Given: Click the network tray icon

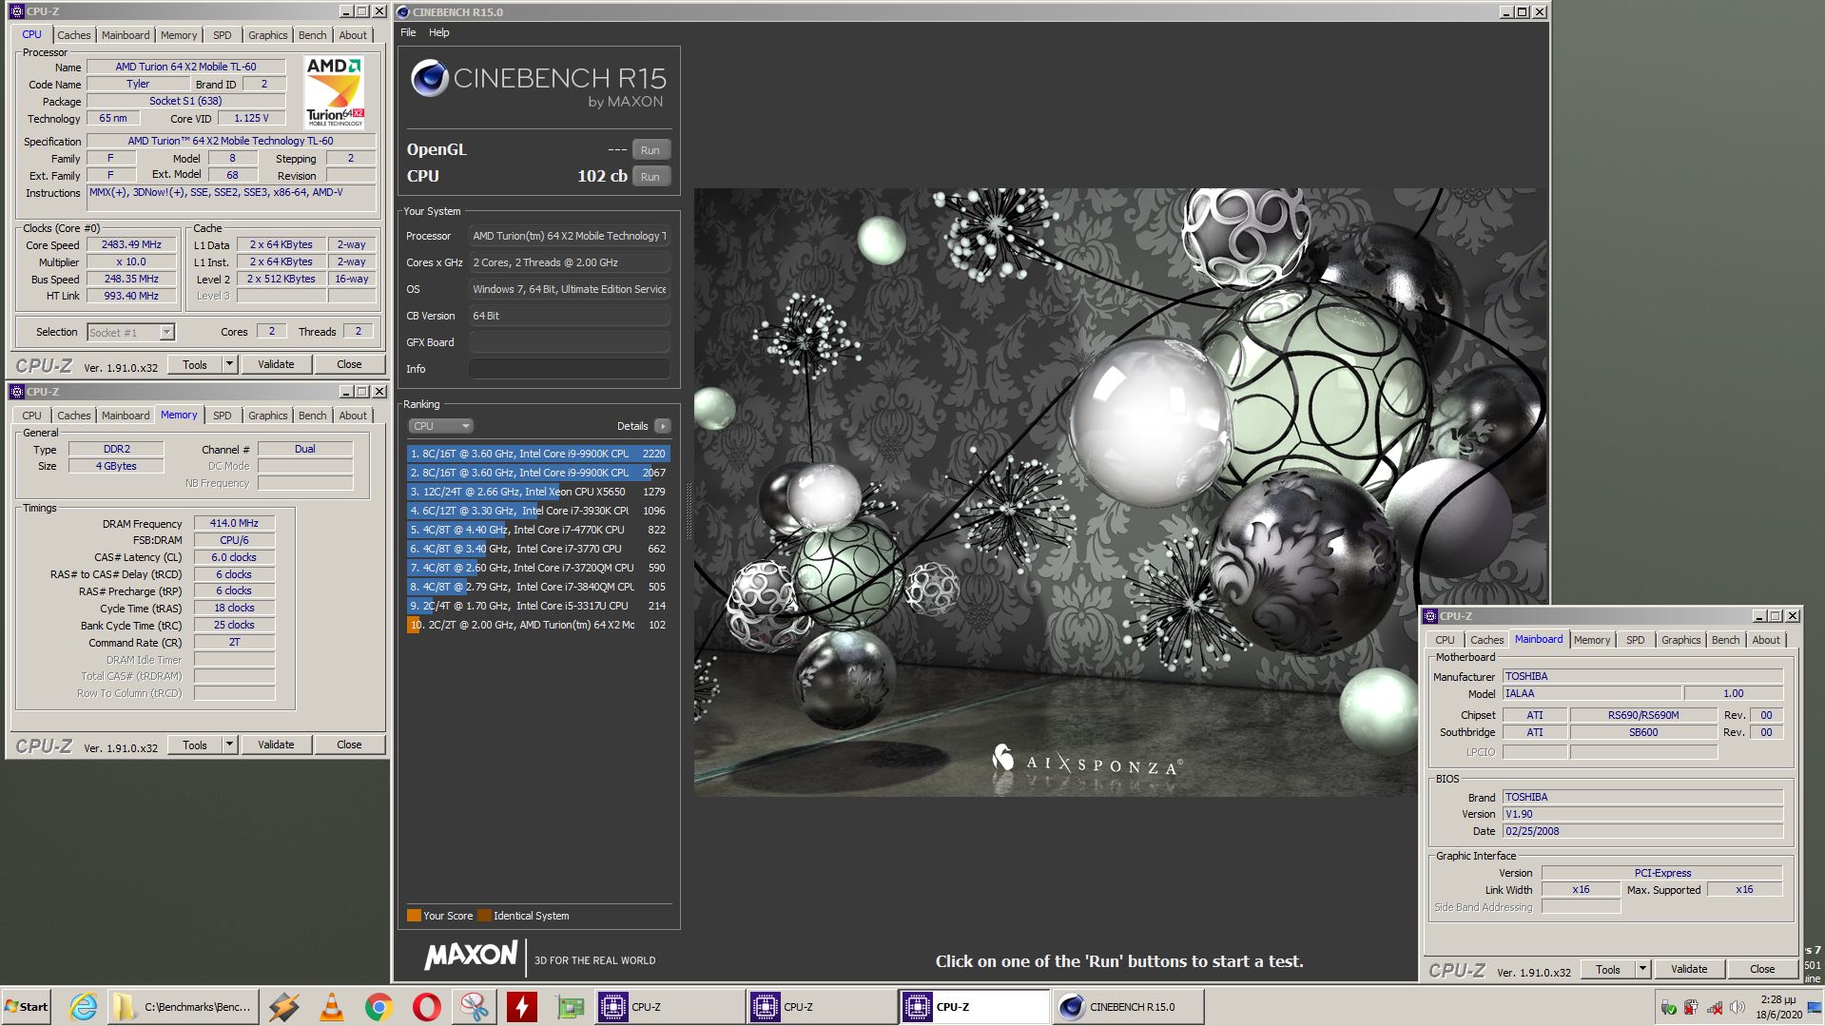Looking at the screenshot, I should 1714,1008.
